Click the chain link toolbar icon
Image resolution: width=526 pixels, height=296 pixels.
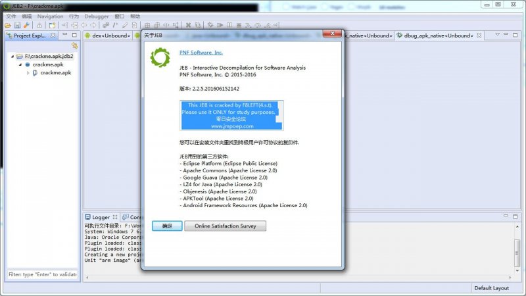(106, 25)
